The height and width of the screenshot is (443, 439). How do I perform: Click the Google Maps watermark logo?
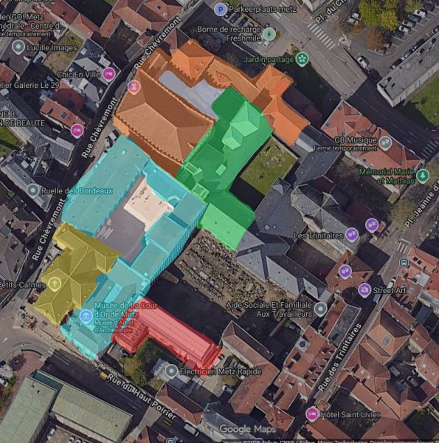[x=248, y=429]
